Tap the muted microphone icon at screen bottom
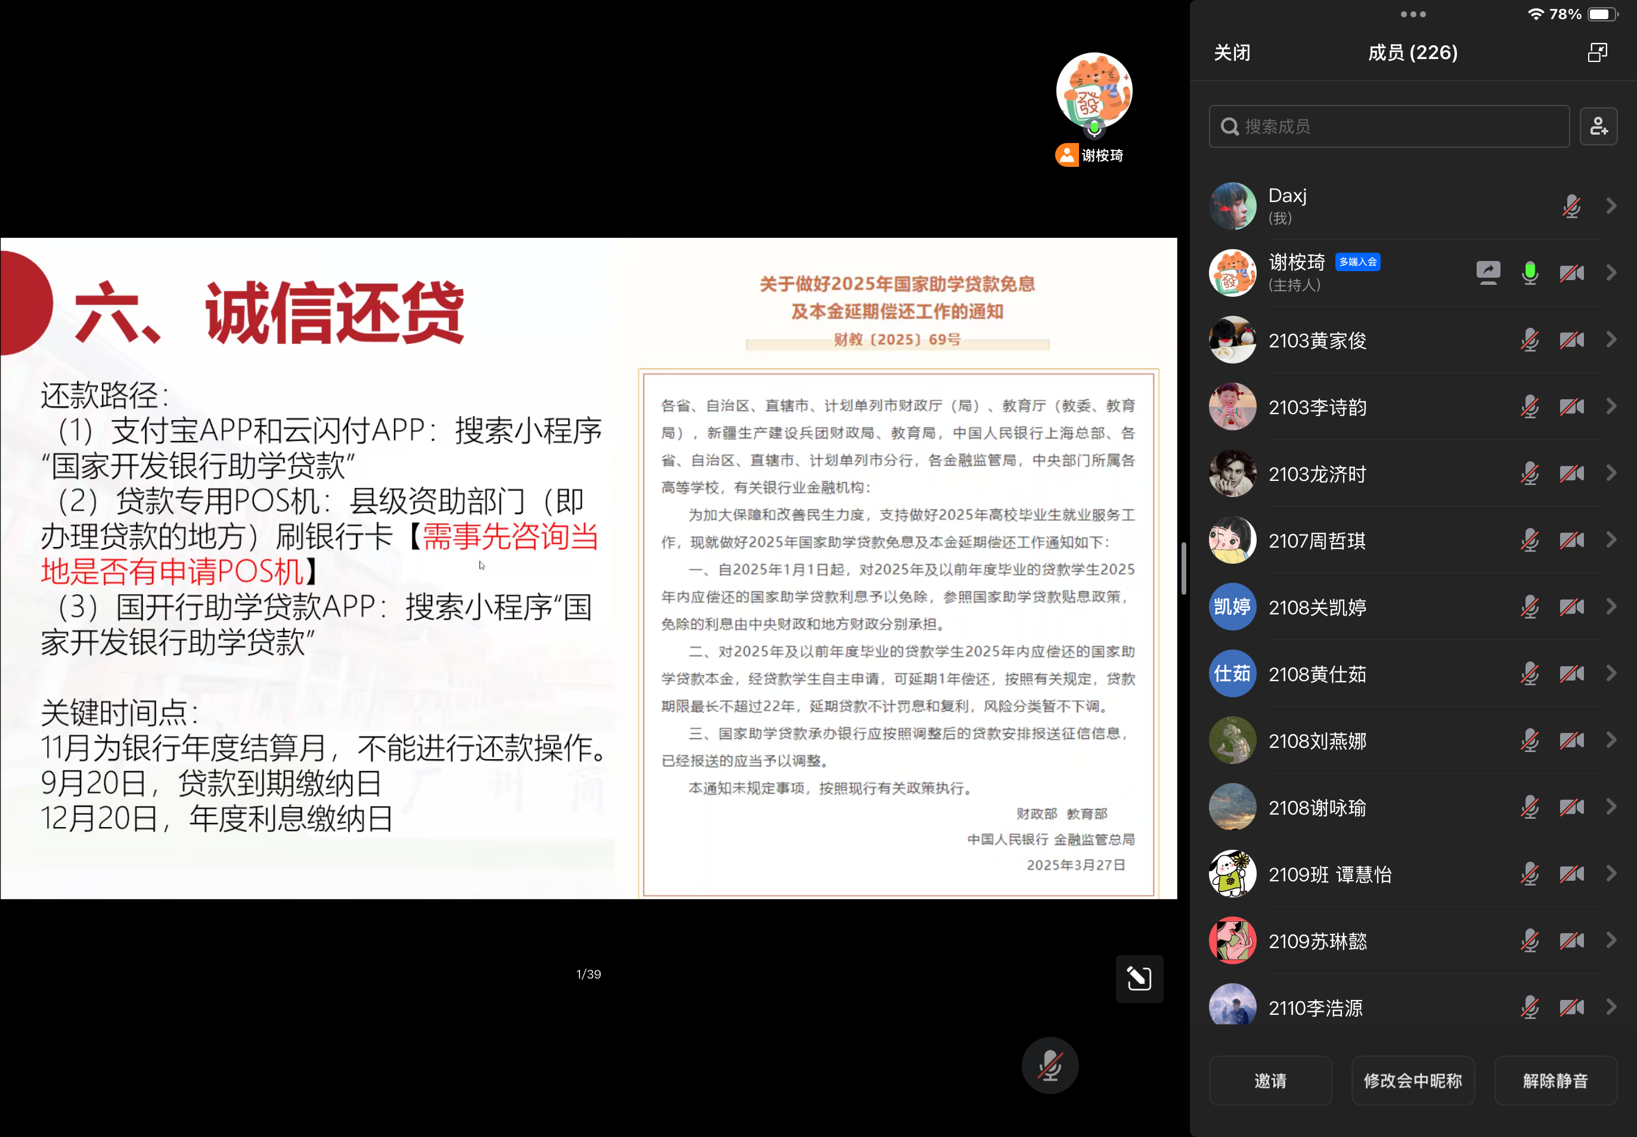1637x1137 pixels. (1049, 1064)
